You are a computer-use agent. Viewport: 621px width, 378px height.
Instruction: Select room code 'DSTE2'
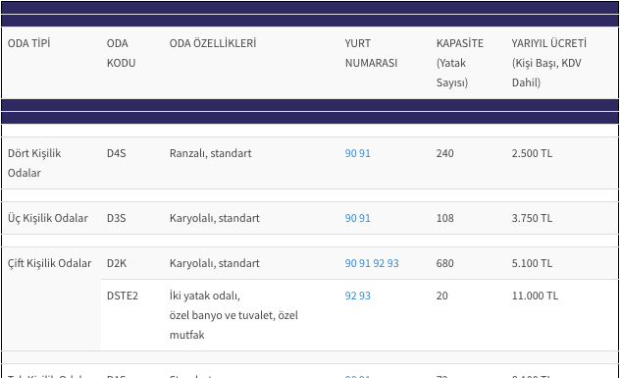pyautogui.click(x=123, y=296)
